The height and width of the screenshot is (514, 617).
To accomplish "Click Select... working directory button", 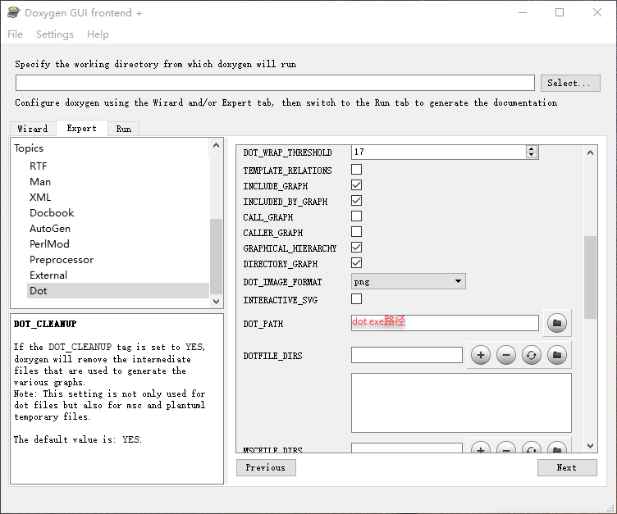I will pos(570,83).
